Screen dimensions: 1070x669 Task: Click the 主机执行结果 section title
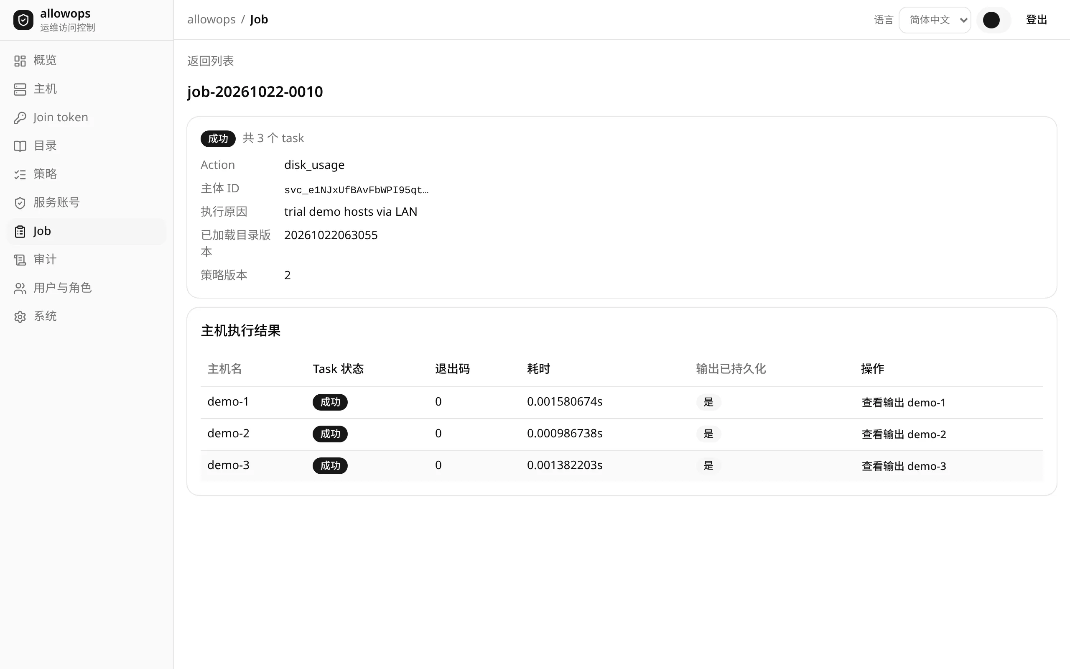pyautogui.click(x=240, y=331)
